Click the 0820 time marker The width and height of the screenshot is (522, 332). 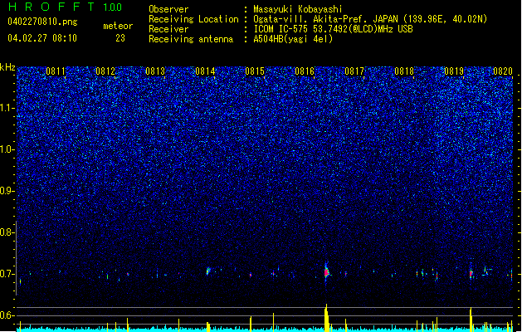coord(503,71)
